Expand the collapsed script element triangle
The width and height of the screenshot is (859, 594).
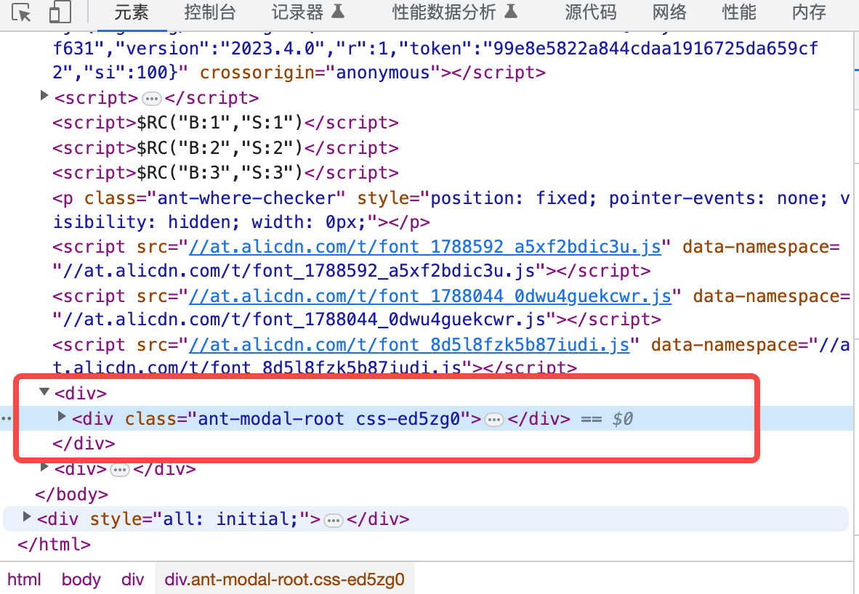pyautogui.click(x=44, y=96)
